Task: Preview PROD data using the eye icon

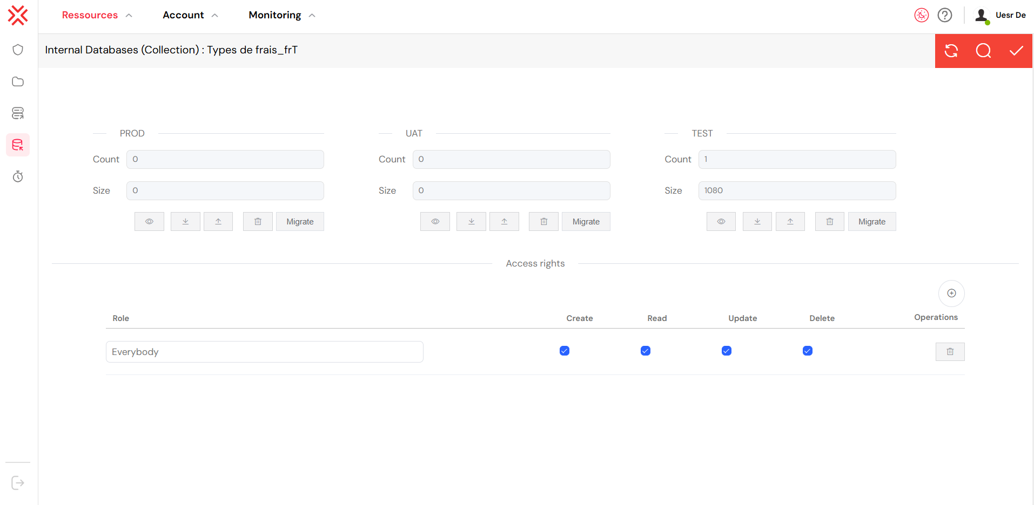Action: (149, 221)
